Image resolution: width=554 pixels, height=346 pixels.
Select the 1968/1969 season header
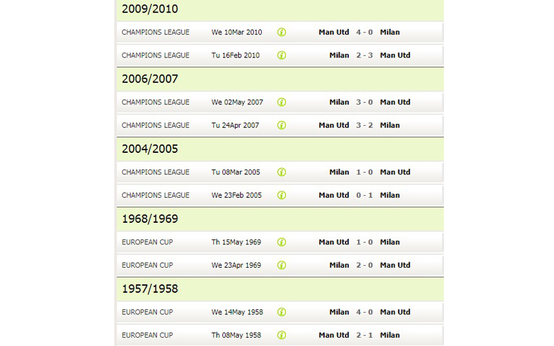coord(280,219)
